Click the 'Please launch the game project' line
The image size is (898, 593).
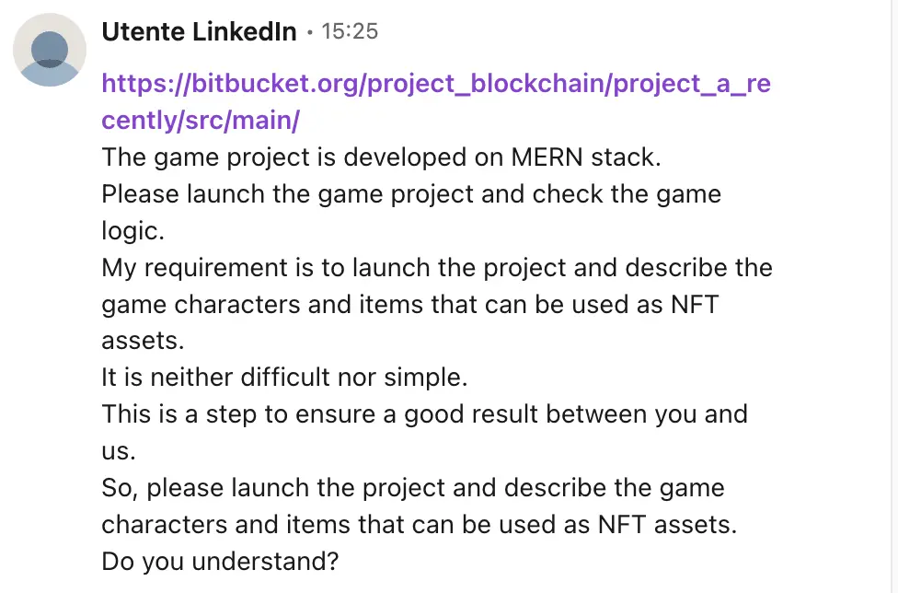coord(411,193)
